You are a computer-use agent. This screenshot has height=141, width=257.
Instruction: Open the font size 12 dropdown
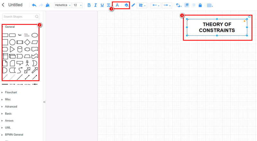pos(77,5)
